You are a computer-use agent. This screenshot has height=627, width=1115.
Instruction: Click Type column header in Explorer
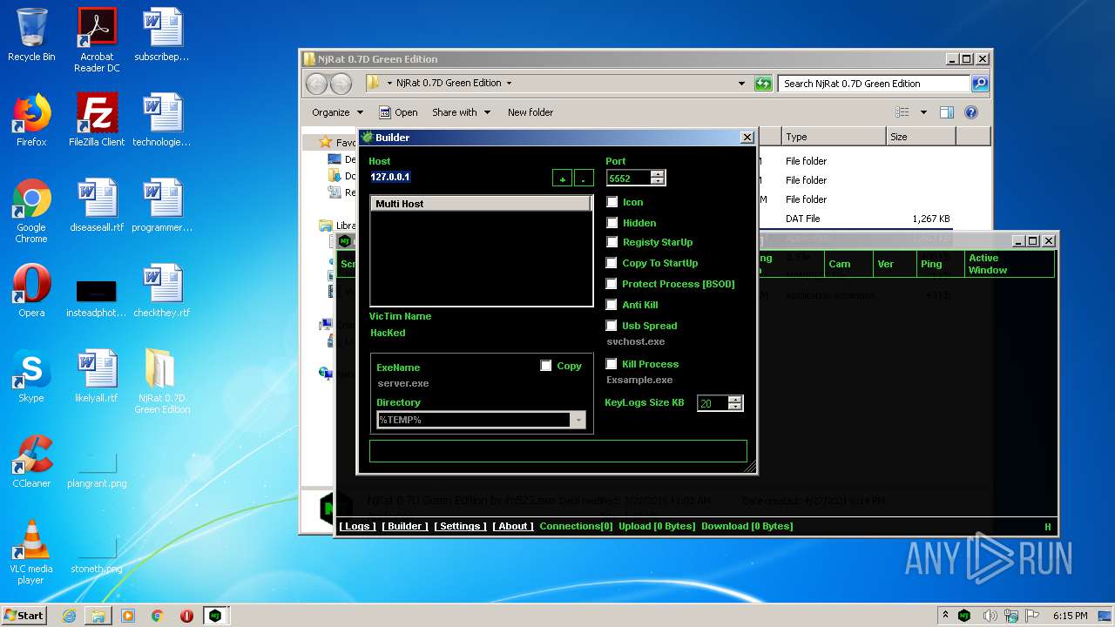(x=833, y=137)
